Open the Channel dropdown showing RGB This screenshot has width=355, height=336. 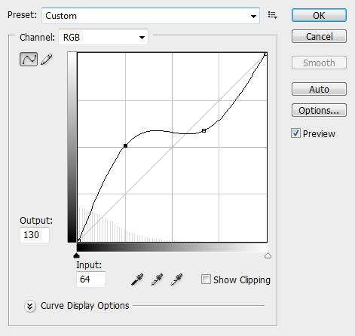point(103,38)
